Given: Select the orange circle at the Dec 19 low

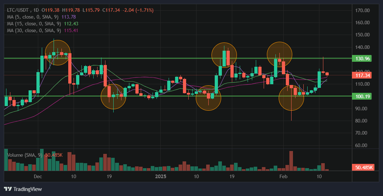Looking at the screenshot, I should 113,96.
